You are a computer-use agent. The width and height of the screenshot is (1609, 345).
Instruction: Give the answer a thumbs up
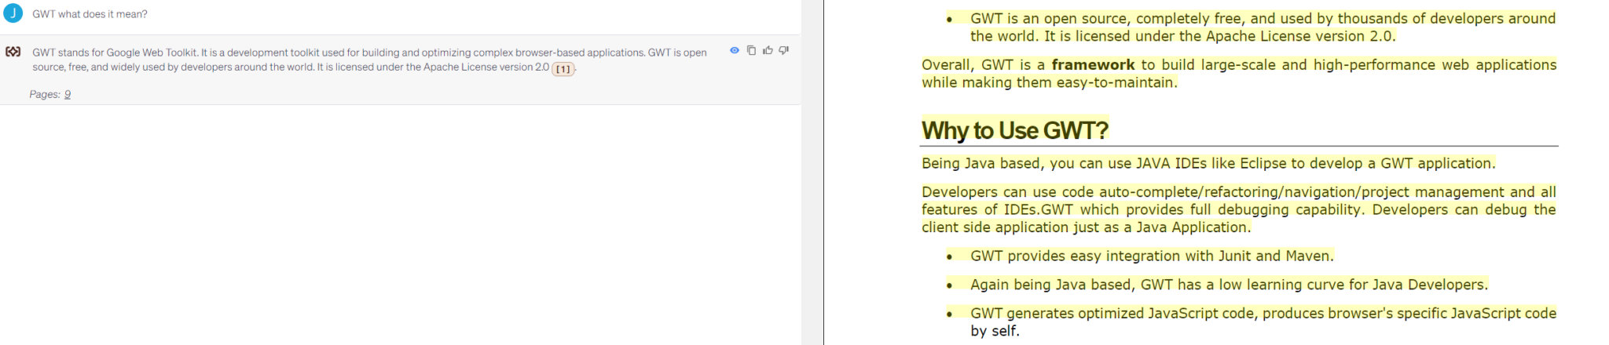click(x=768, y=50)
